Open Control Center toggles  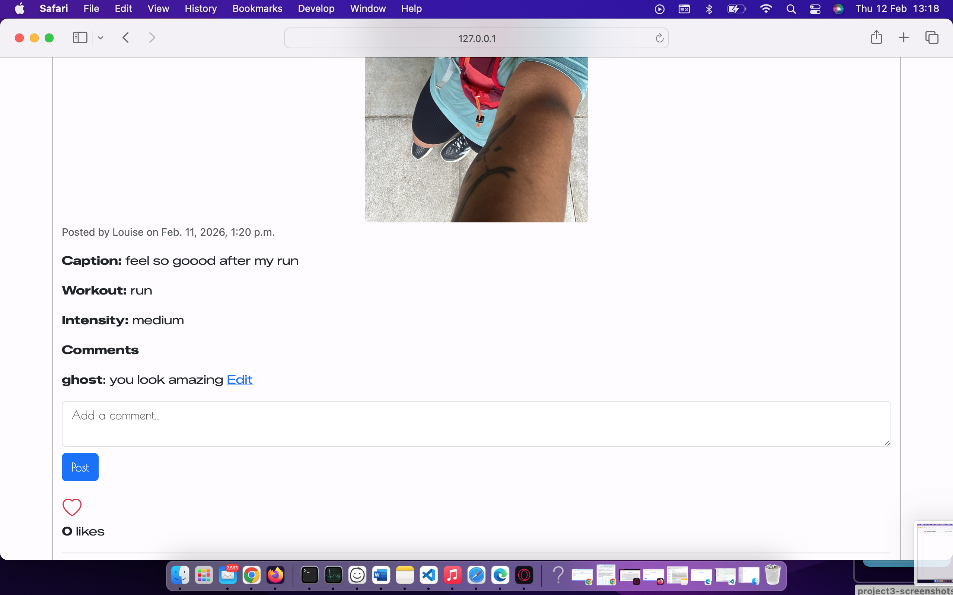click(815, 8)
